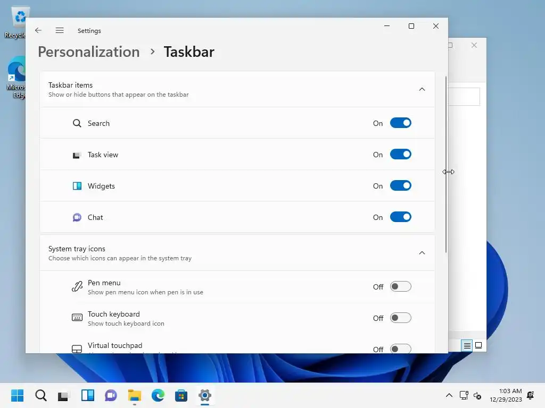This screenshot has height=408, width=545.
Task: Click the Task view row icon
Action: point(77,155)
